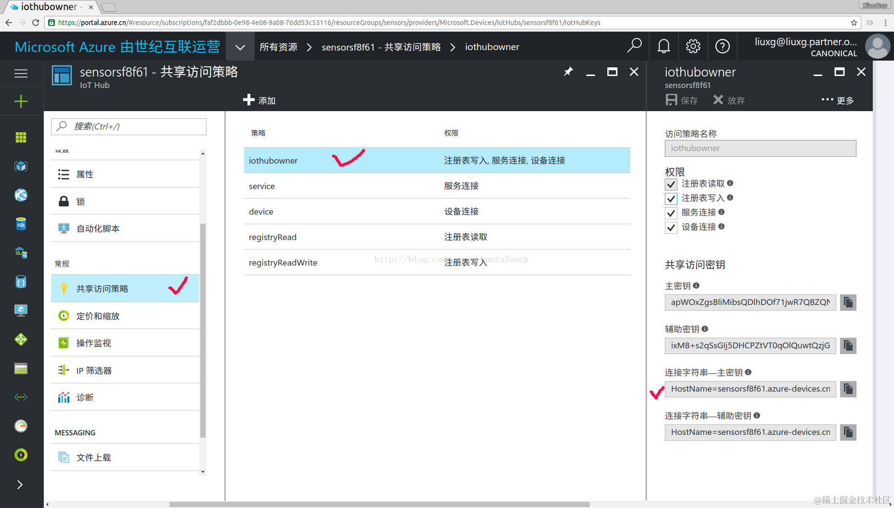Click the 放弃 discard button
894x508 pixels.
pyautogui.click(x=729, y=100)
